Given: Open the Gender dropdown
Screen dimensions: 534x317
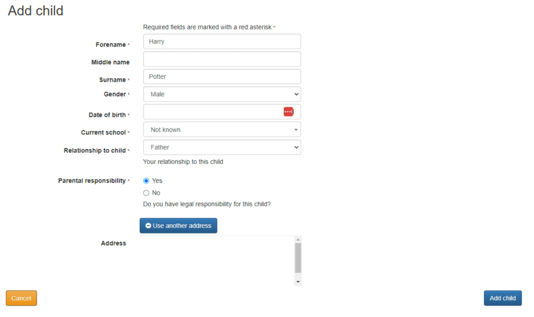Looking at the screenshot, I should point(222,94).
